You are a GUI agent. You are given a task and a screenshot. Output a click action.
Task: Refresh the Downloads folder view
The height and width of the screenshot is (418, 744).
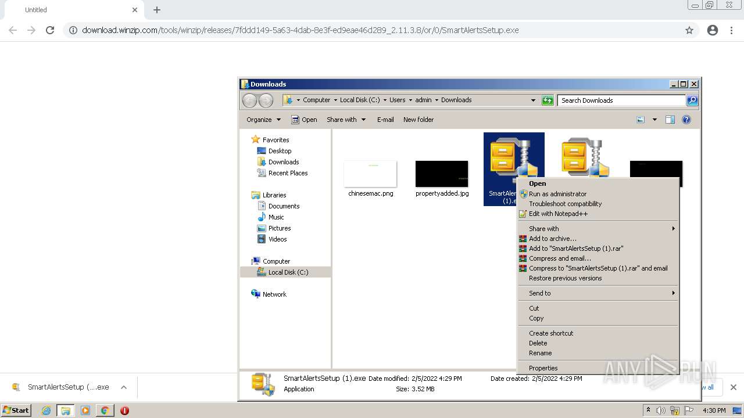pyautogui.click(x=548, y=100)
